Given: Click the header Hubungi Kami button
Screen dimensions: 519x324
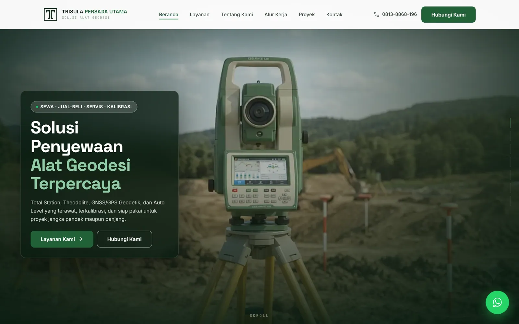Looking at the screenshot, I should click(x=448, y=15).
